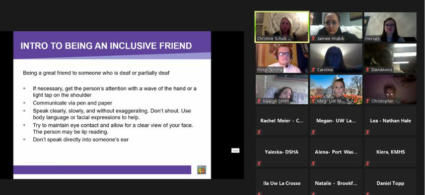This screenshot has height=195, width=425.
Task: Click the muted mic icon under Rachel Meier
Action: (259, 132)
